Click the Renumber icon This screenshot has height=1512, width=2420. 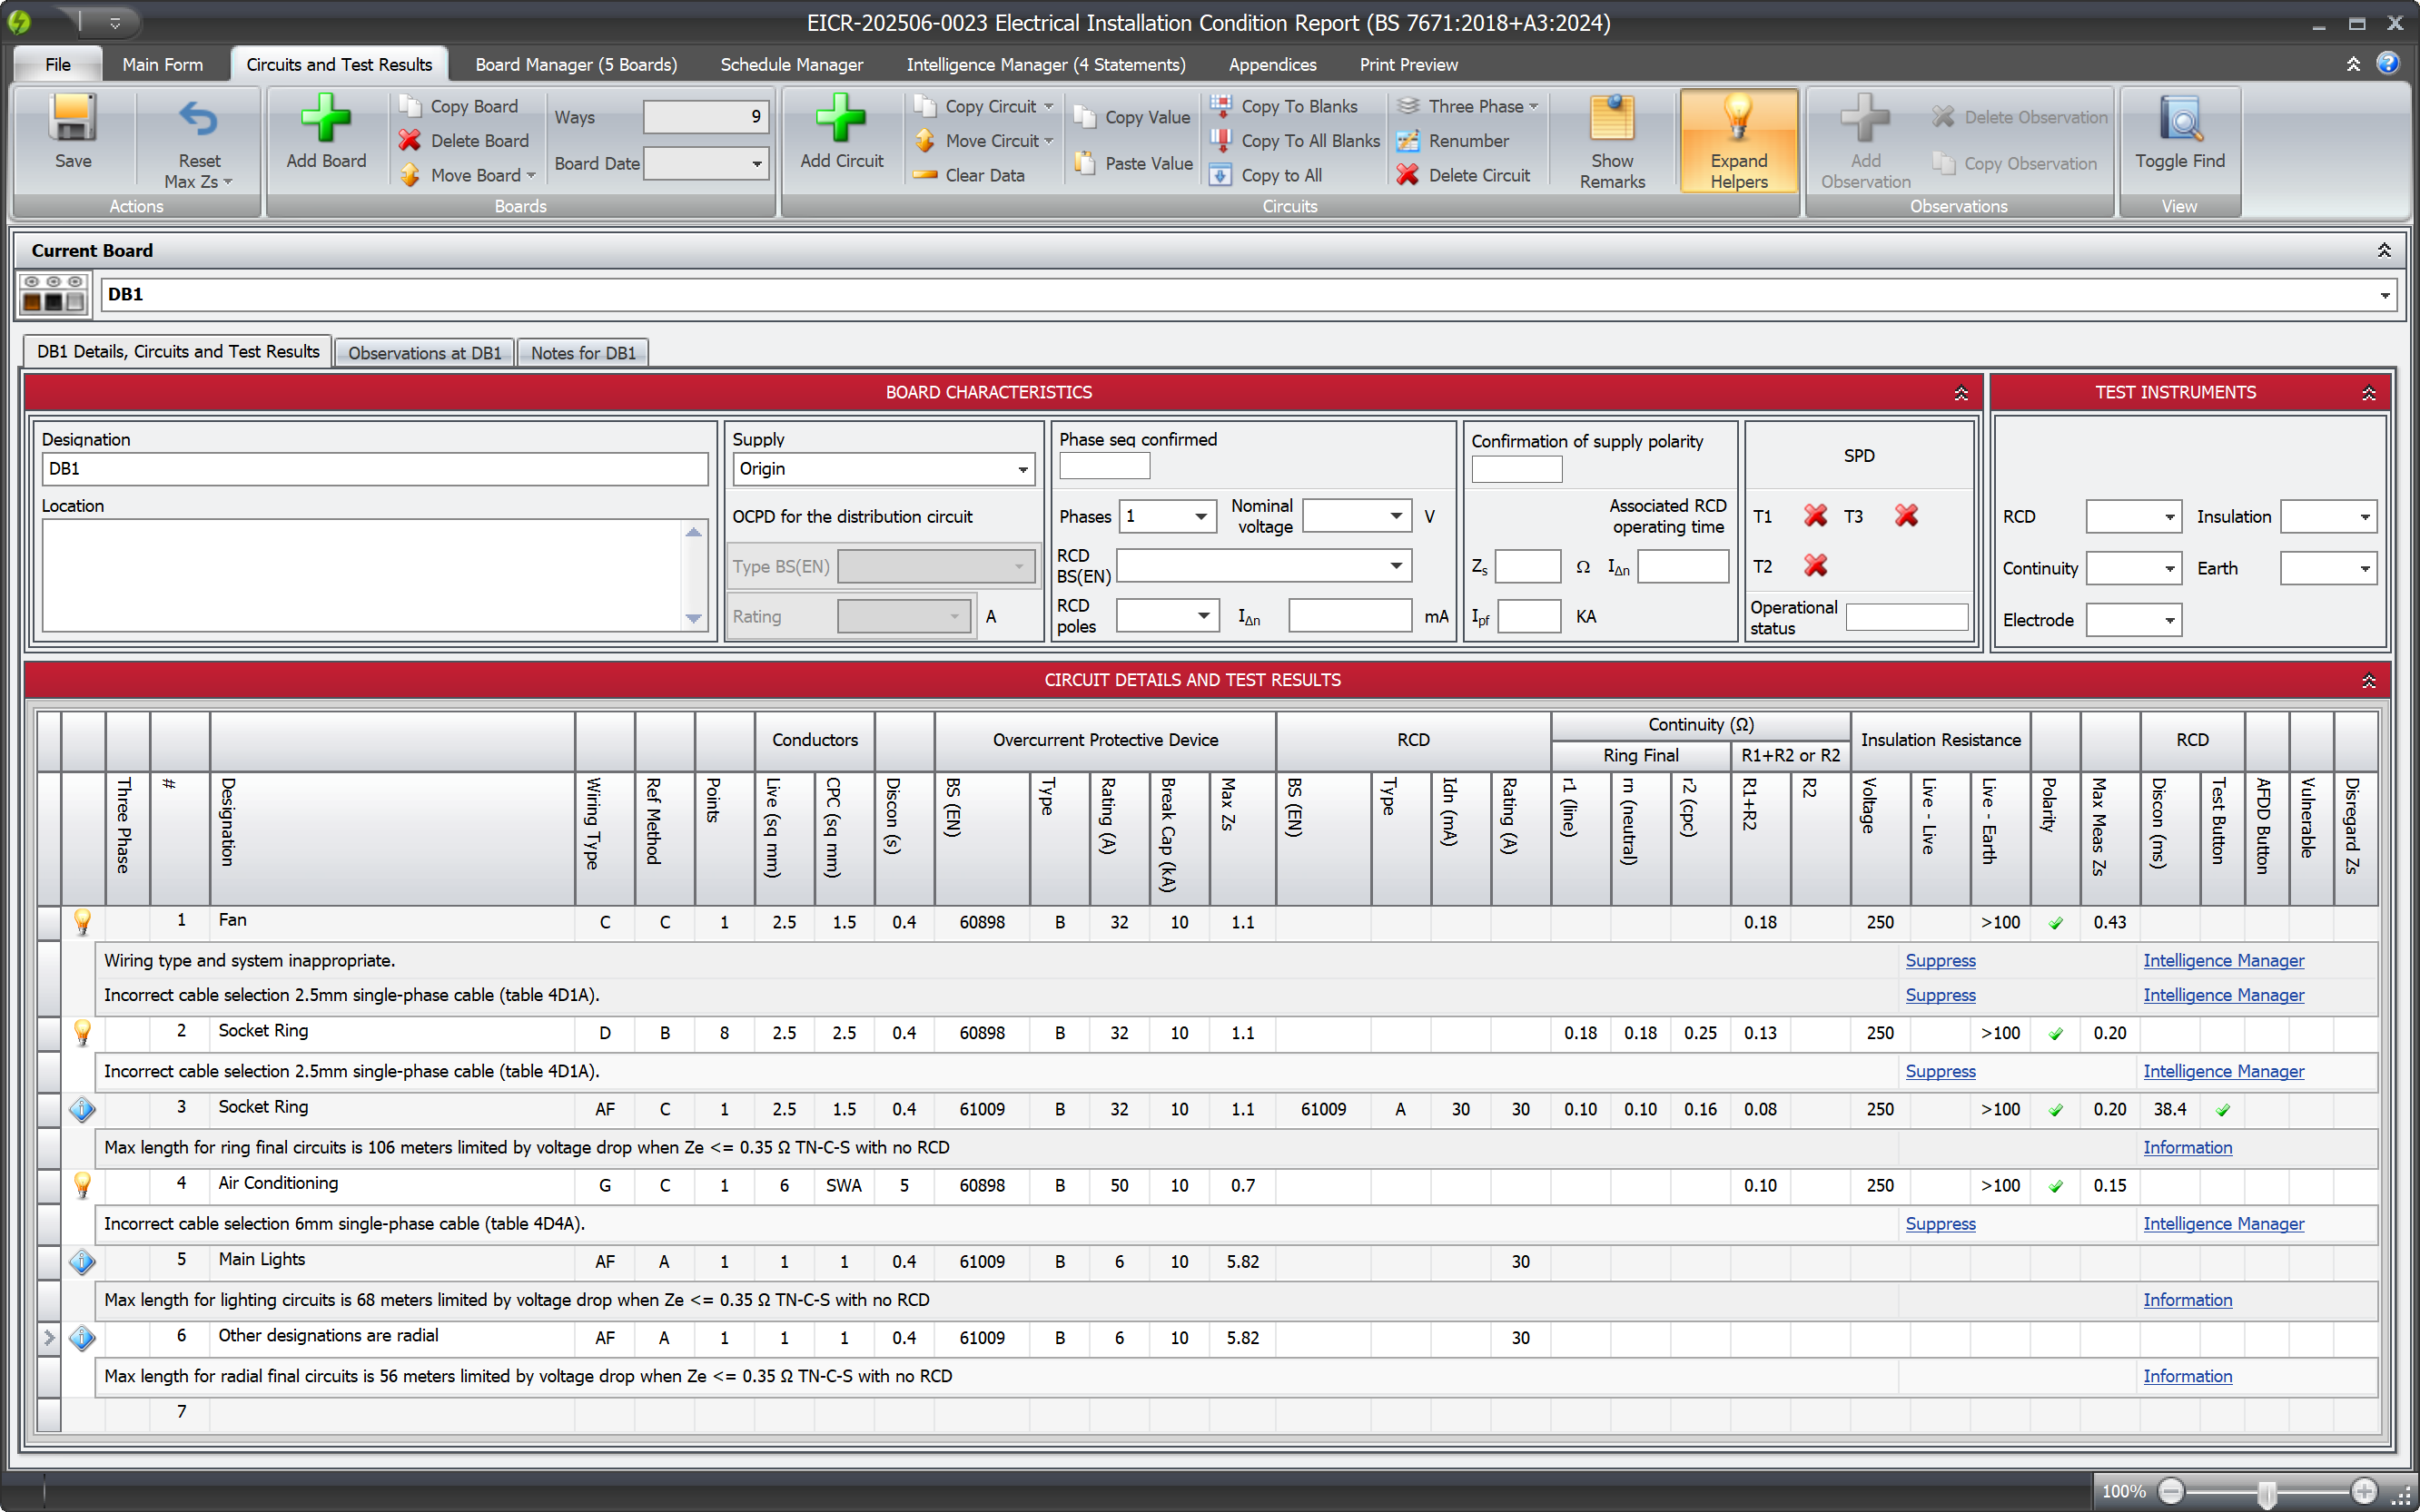click(x=1409, y=141)
